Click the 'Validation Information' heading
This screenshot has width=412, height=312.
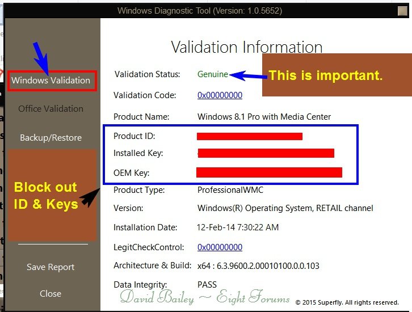(247, 47)
